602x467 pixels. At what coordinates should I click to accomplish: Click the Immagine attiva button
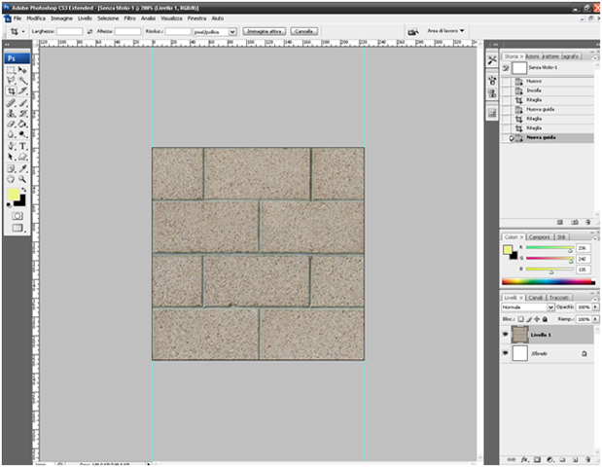tap(264, 31)
